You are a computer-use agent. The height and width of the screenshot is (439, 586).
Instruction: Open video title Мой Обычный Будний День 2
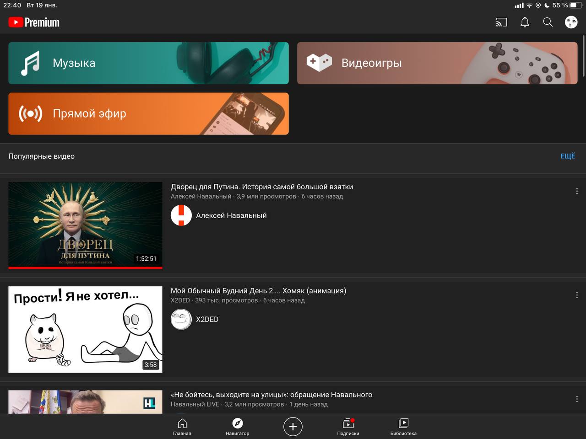click(x=258, y=290)
